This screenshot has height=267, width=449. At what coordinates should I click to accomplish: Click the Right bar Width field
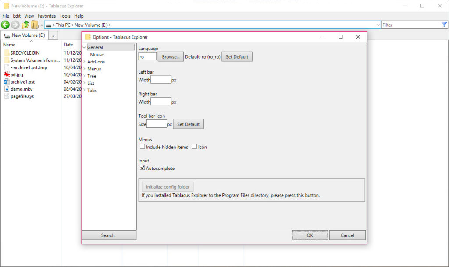click(161, 102)
